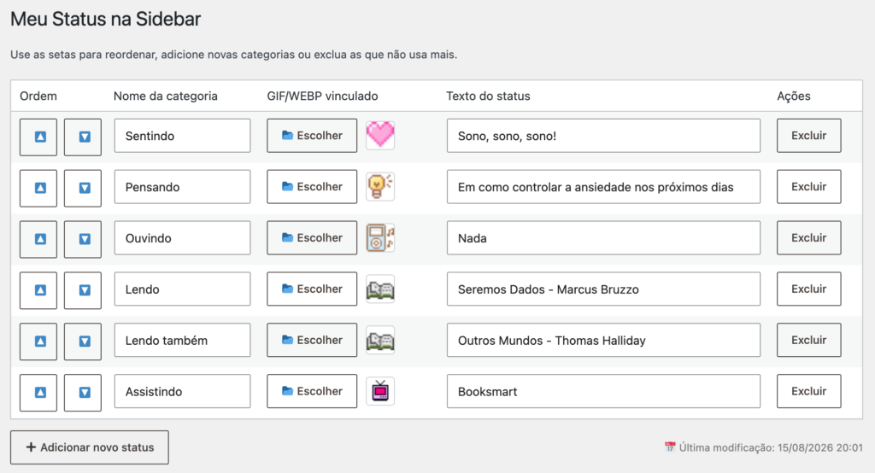
Task: Delete the Assistindo status row
Action: point(808,391)
